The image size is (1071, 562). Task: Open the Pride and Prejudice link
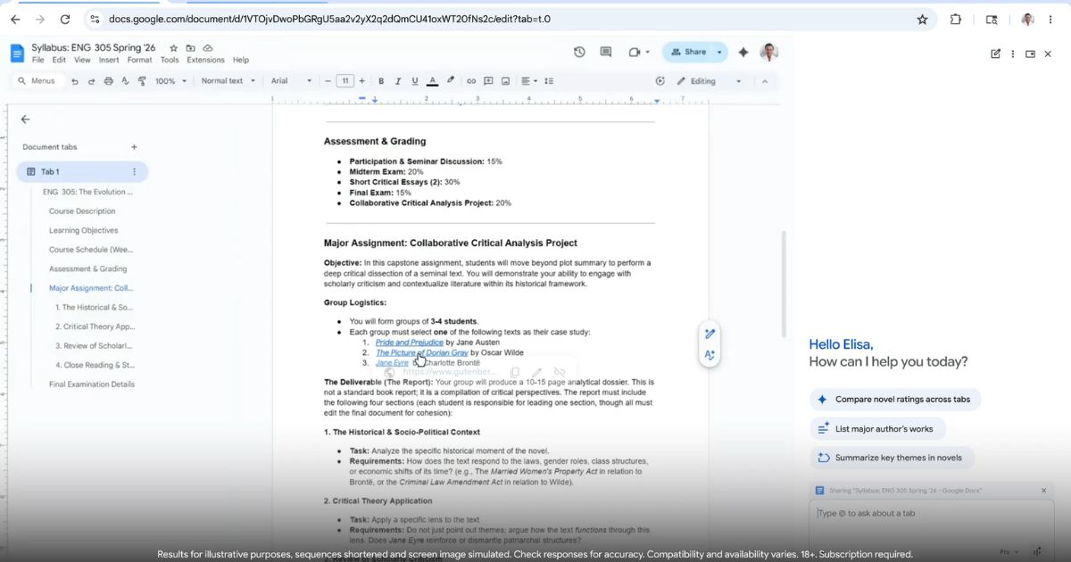tap(409, 343)
